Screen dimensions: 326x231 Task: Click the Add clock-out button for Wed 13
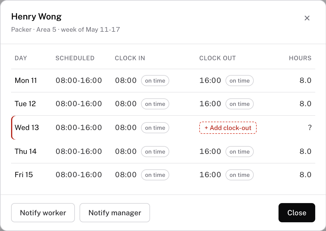tap(228, 128)
